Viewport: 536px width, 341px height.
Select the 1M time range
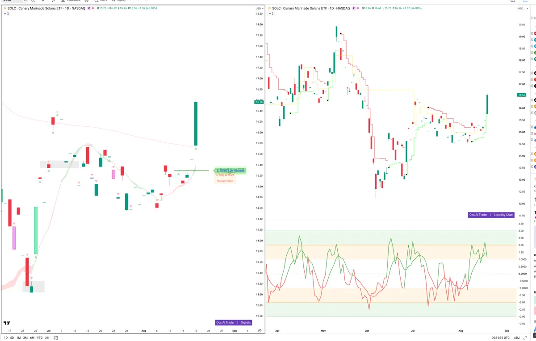click(18, 338)
